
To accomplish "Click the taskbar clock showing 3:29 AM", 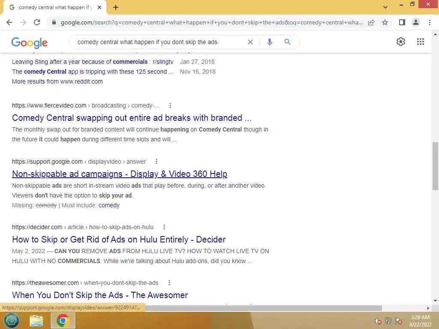I will click(x=420, y=321).
